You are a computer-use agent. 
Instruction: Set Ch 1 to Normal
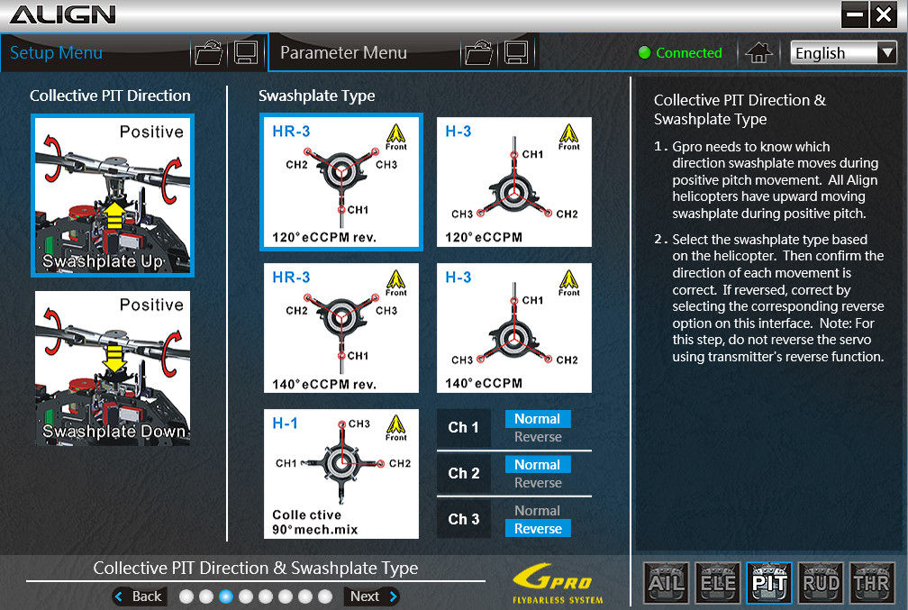(x=538, y=419)
